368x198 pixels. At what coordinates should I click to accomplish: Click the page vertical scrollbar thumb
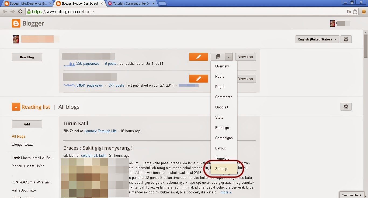point(366,46)
